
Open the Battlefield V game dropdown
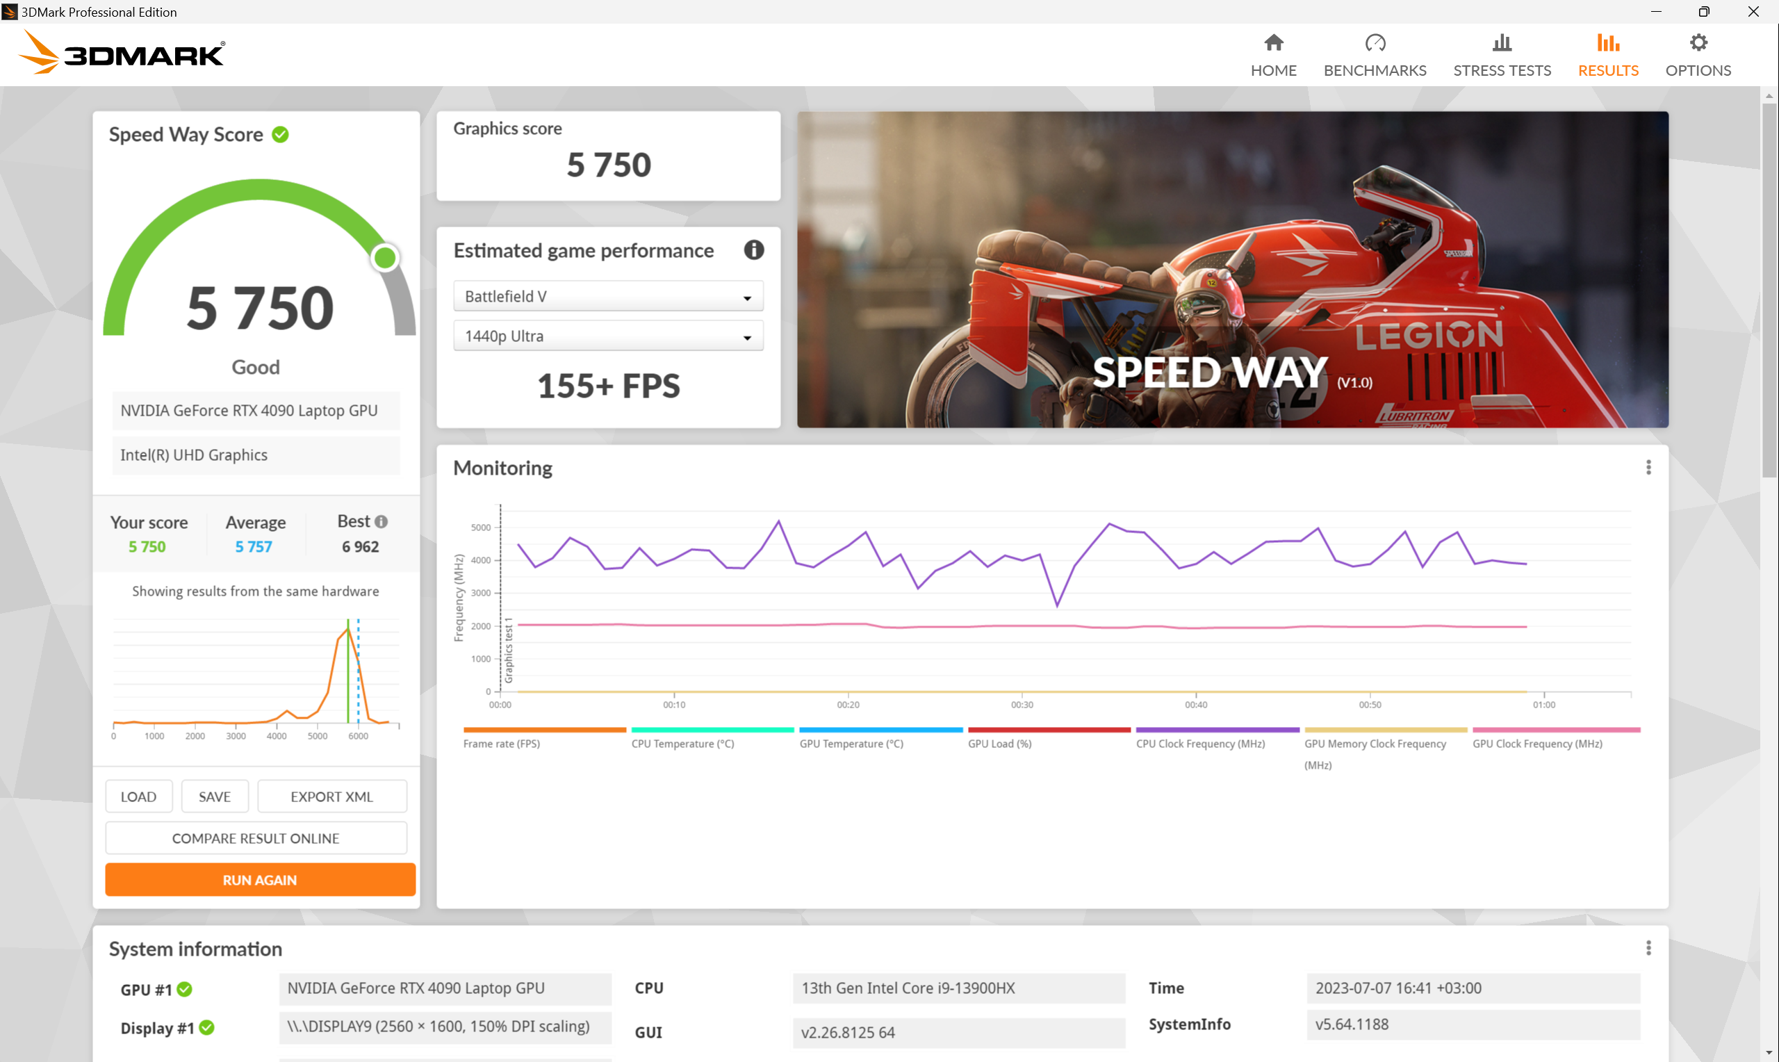click(x=608, y=296)
